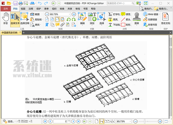The height and width of the screenshot is (125, 173).
Task: Switch to two-page facing layout in status bar
Action: click(106, 122)
